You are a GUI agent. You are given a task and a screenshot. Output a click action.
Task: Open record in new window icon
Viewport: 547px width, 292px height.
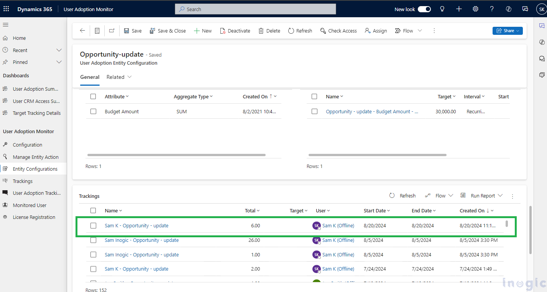pos(112,31)
